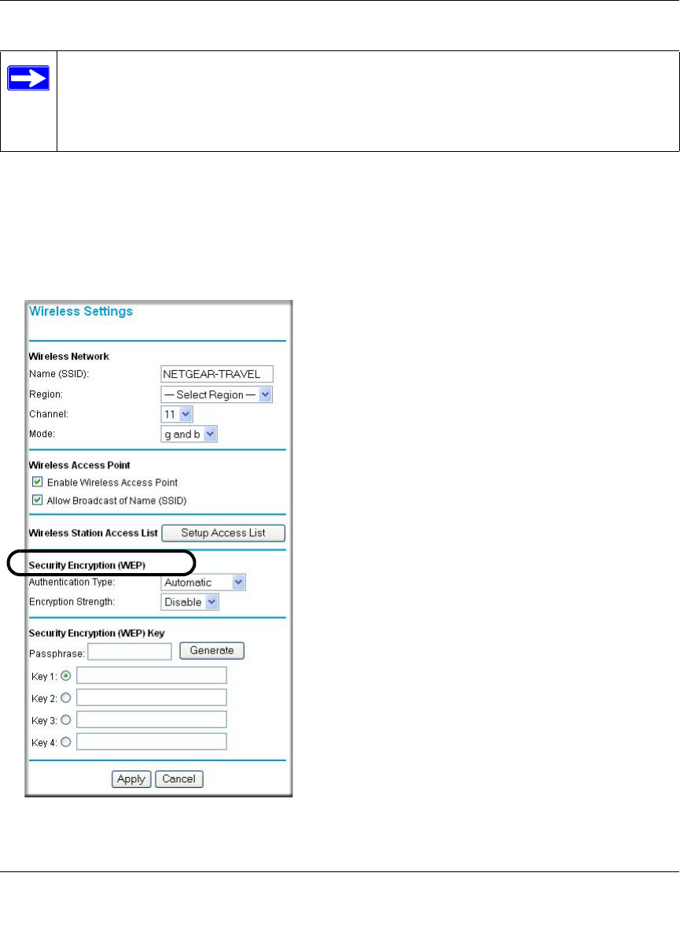Click the Key 1 text field
Screen dimensions: 680x932
151,675
